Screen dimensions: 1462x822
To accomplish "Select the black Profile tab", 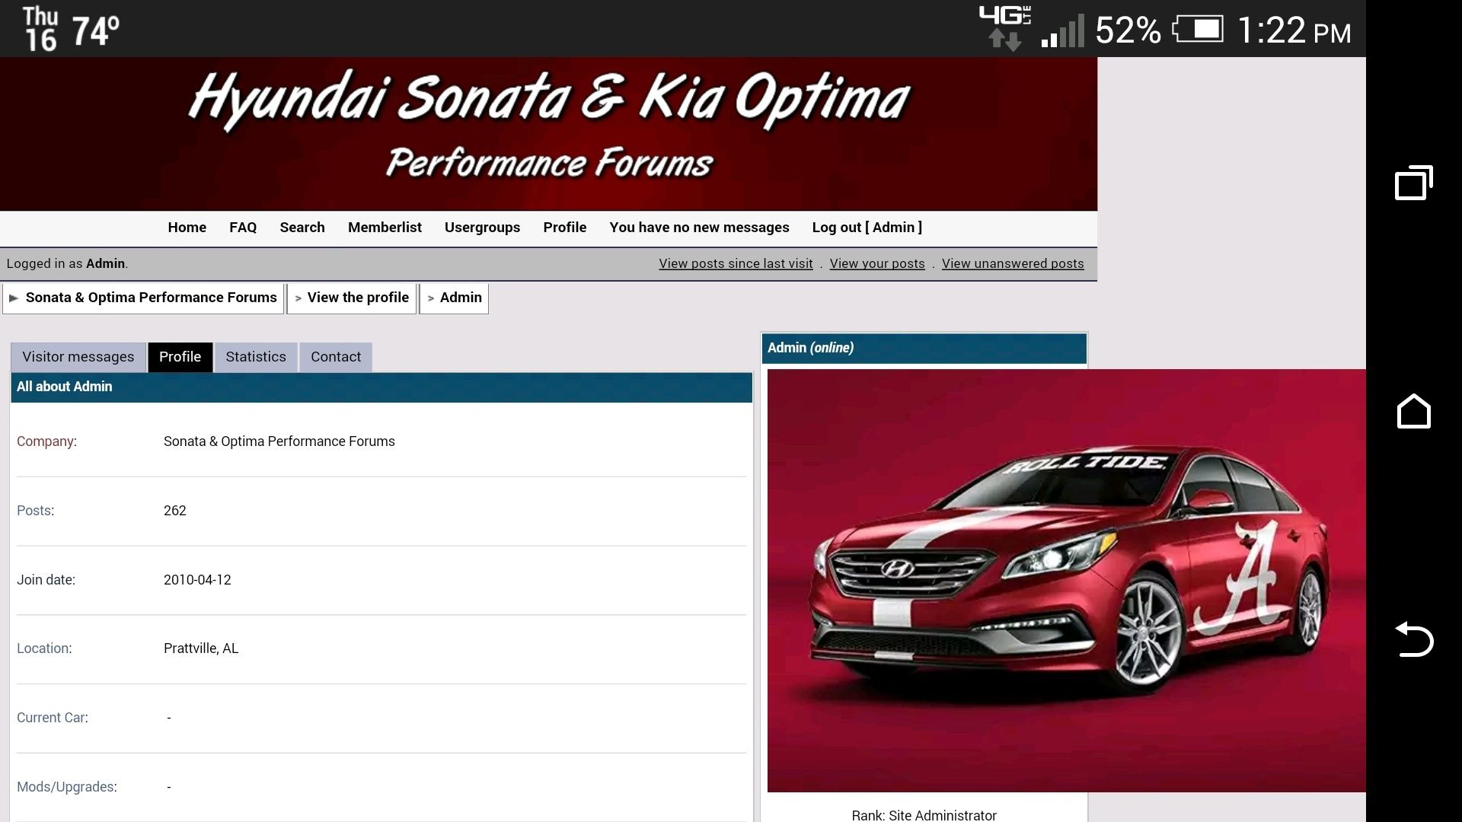I will coord(180,357).
